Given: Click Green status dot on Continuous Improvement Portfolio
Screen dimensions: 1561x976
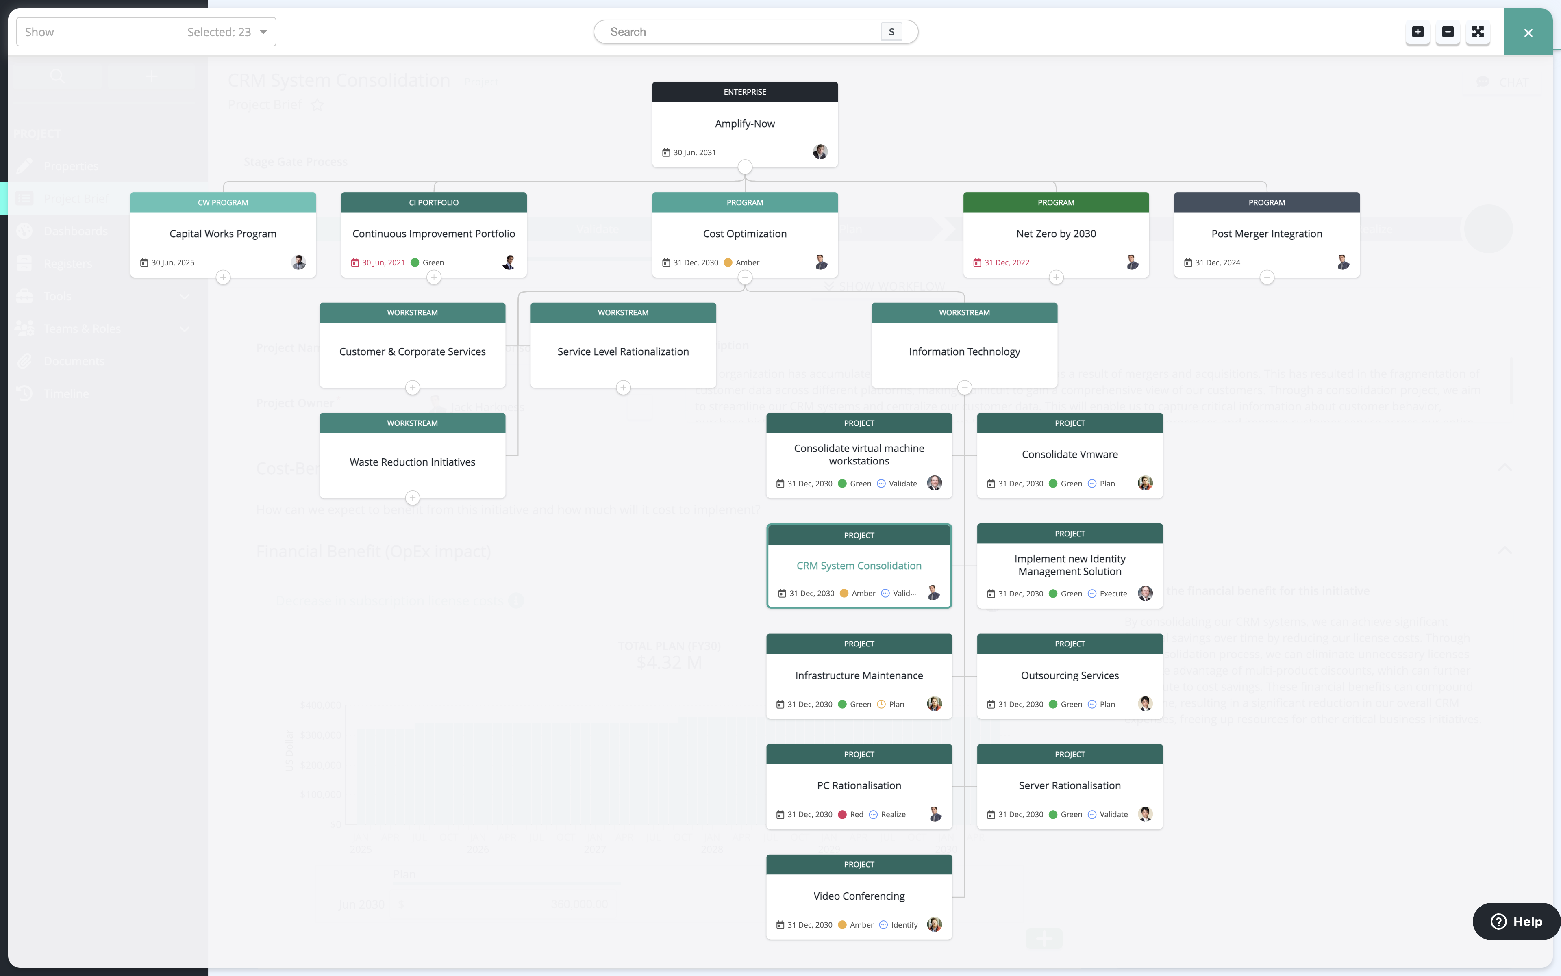Looking at the screenshot, I should coord(415,263).
